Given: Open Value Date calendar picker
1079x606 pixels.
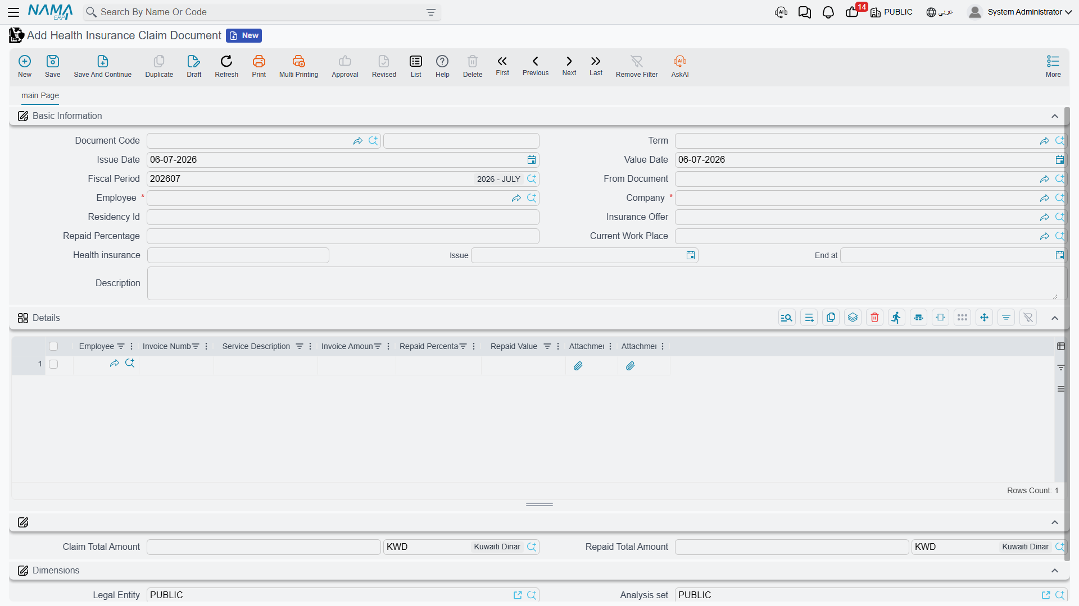Looking at the screenshot, I should (x=1060, y=160).
